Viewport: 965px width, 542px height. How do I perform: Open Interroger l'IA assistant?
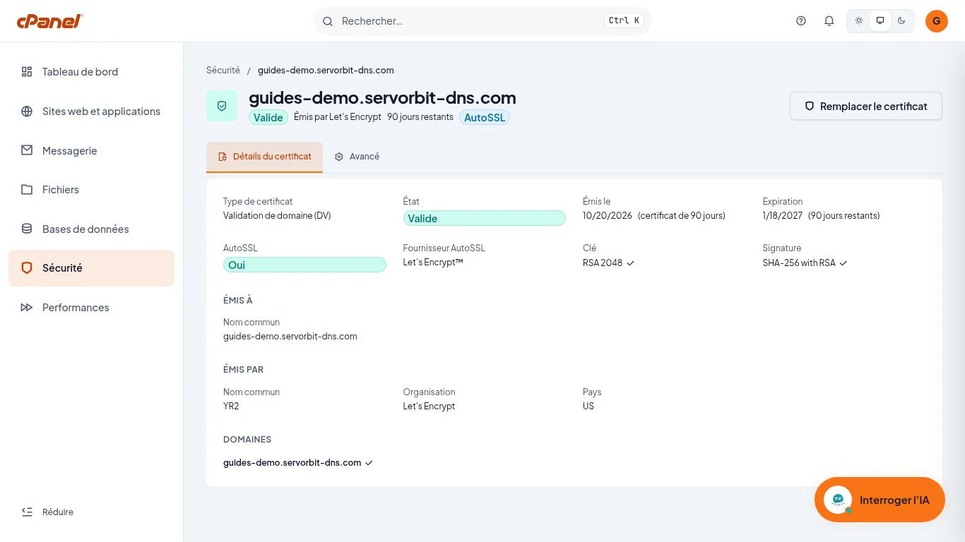(x=880, y=500)
